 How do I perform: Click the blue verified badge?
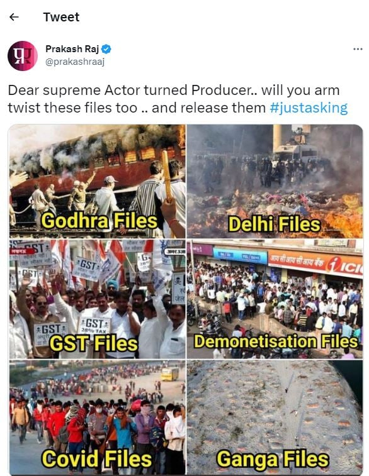click(106, 49)
